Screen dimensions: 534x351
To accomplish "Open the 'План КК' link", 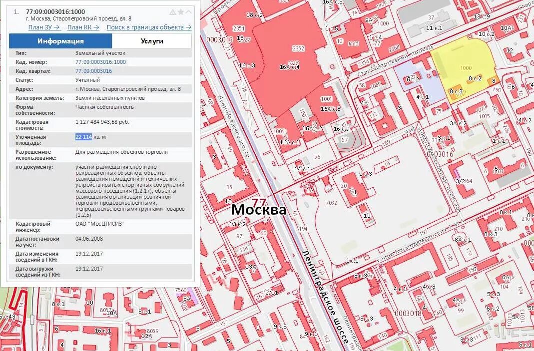I will [83, 27].
